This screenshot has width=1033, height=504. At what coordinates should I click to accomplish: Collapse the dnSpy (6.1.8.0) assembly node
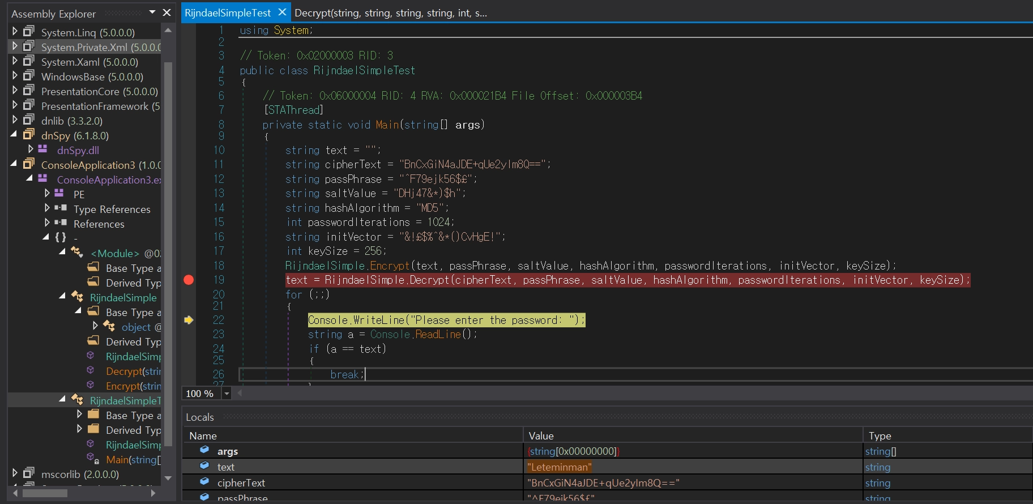(x=14, y=135)
